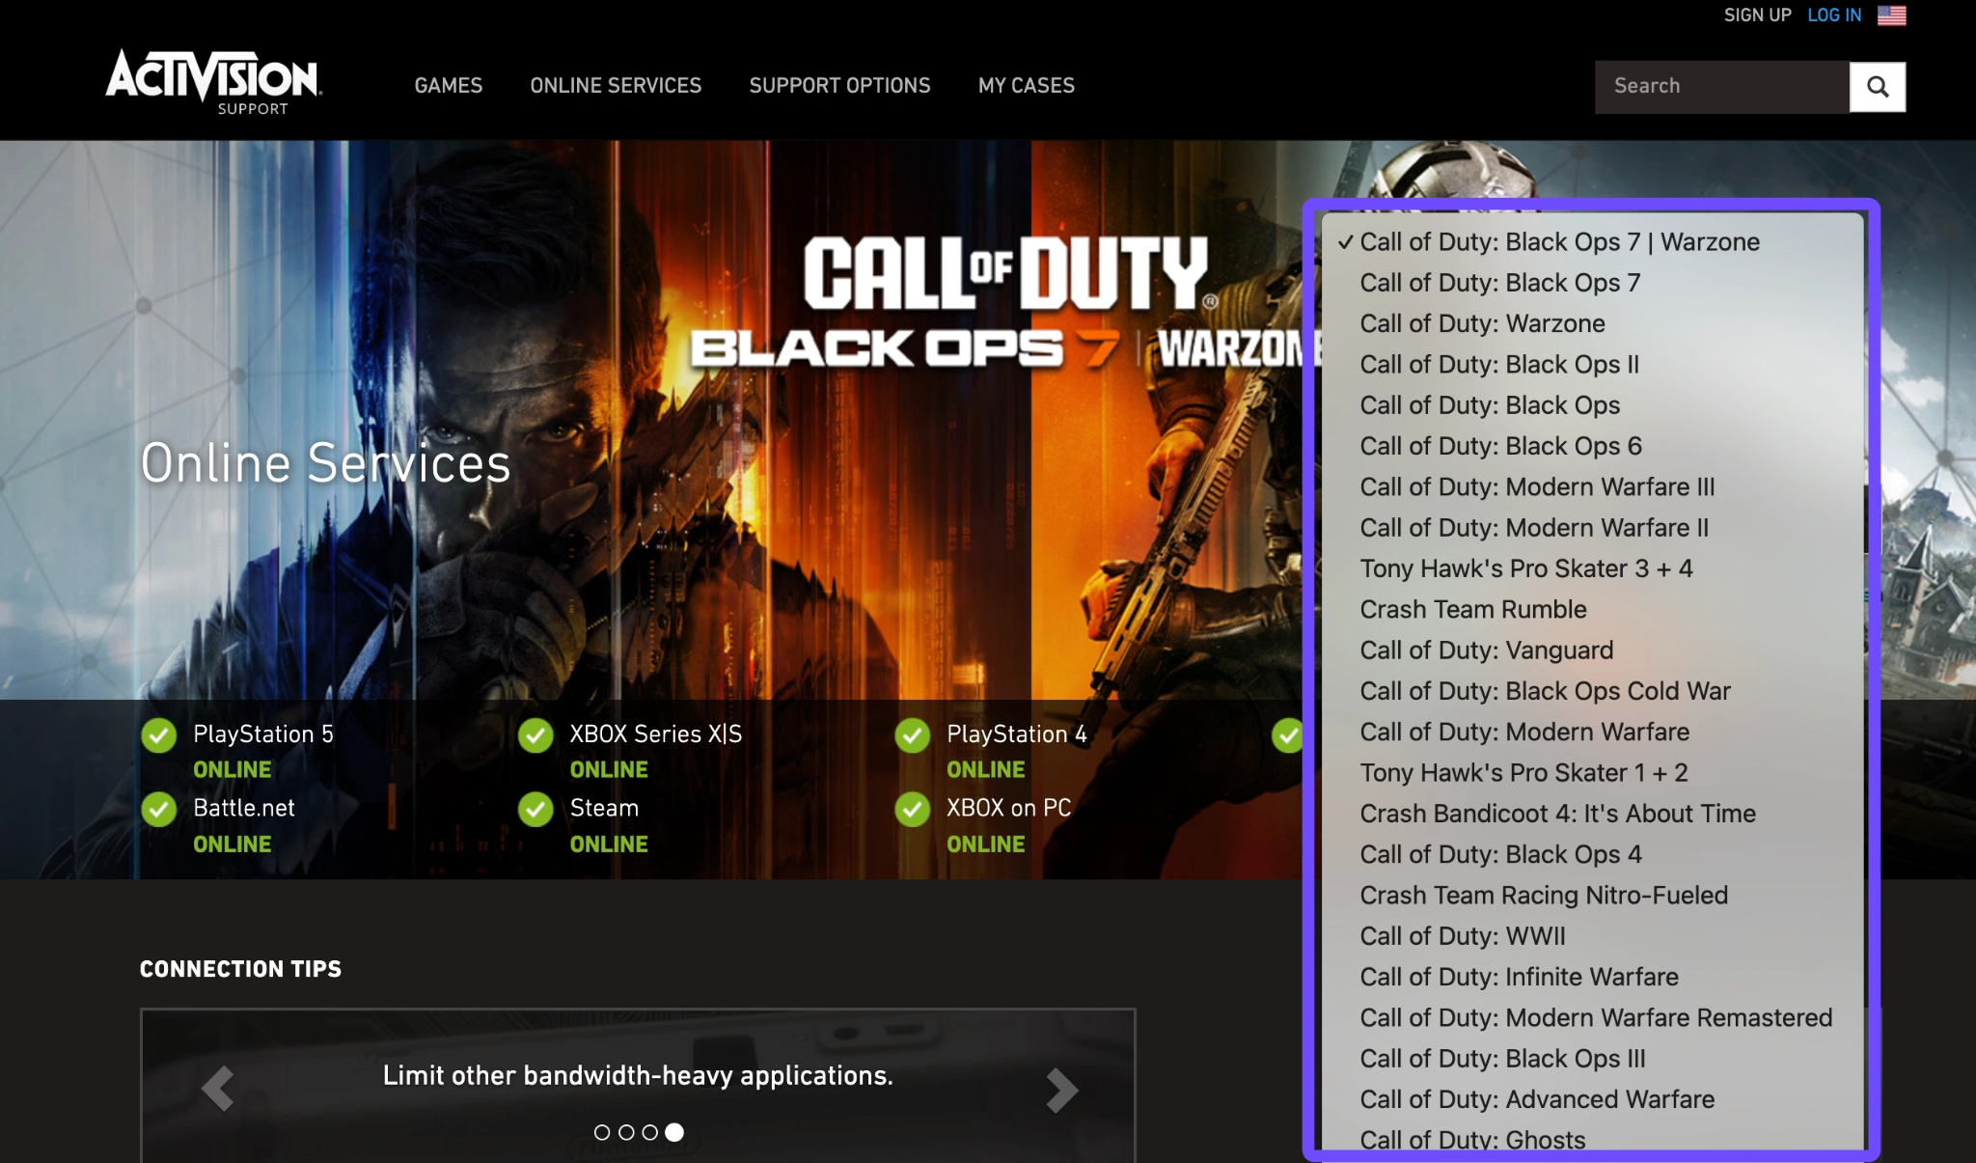Viewport: 1976px width, 1163px height.
Task: Select the fourth carousel dot
Action: pos(674,1132)
